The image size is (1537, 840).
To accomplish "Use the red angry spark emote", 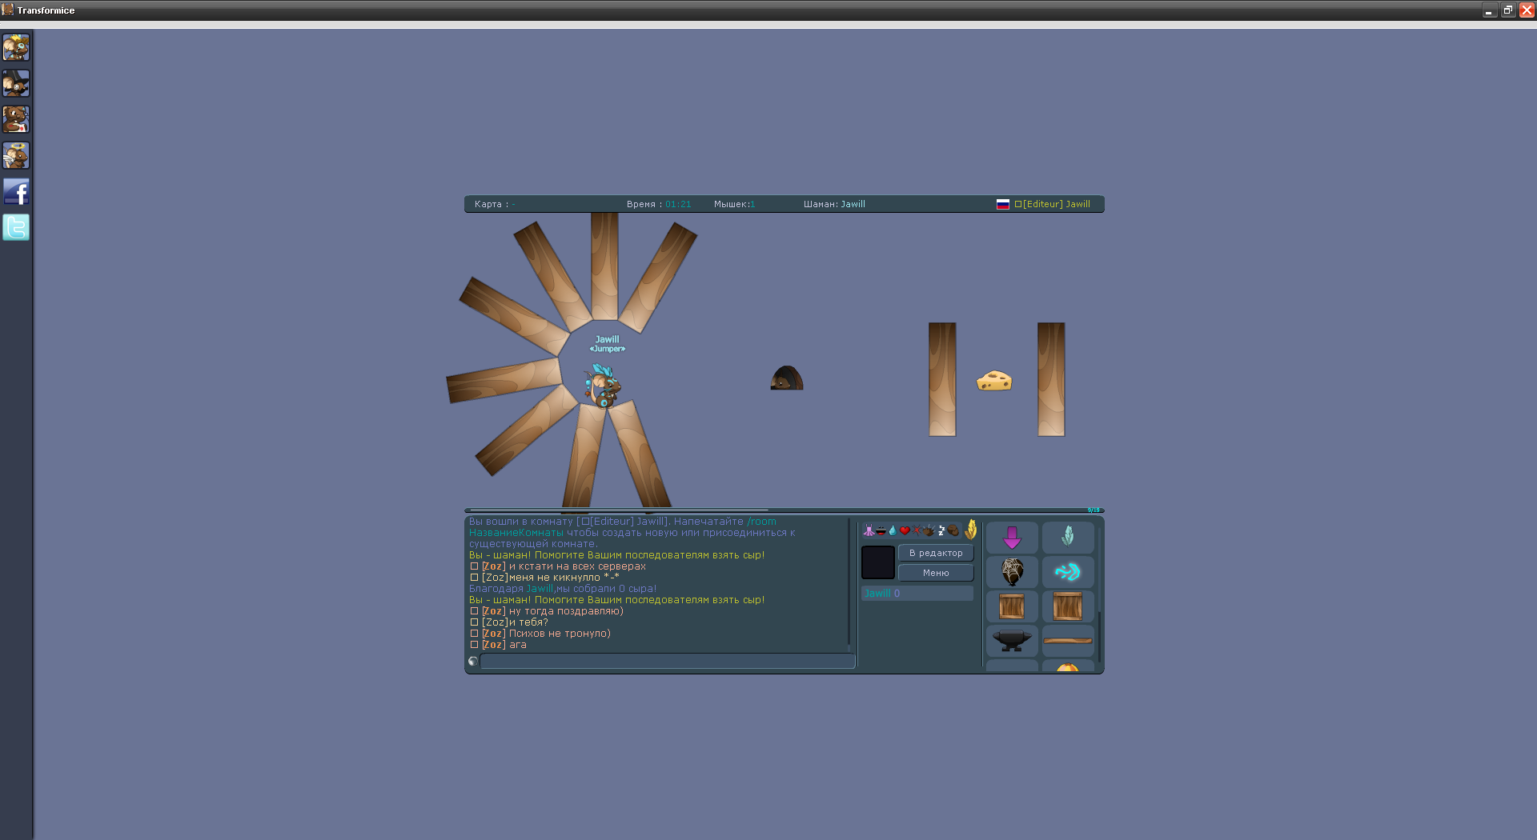I will [917, 530].
